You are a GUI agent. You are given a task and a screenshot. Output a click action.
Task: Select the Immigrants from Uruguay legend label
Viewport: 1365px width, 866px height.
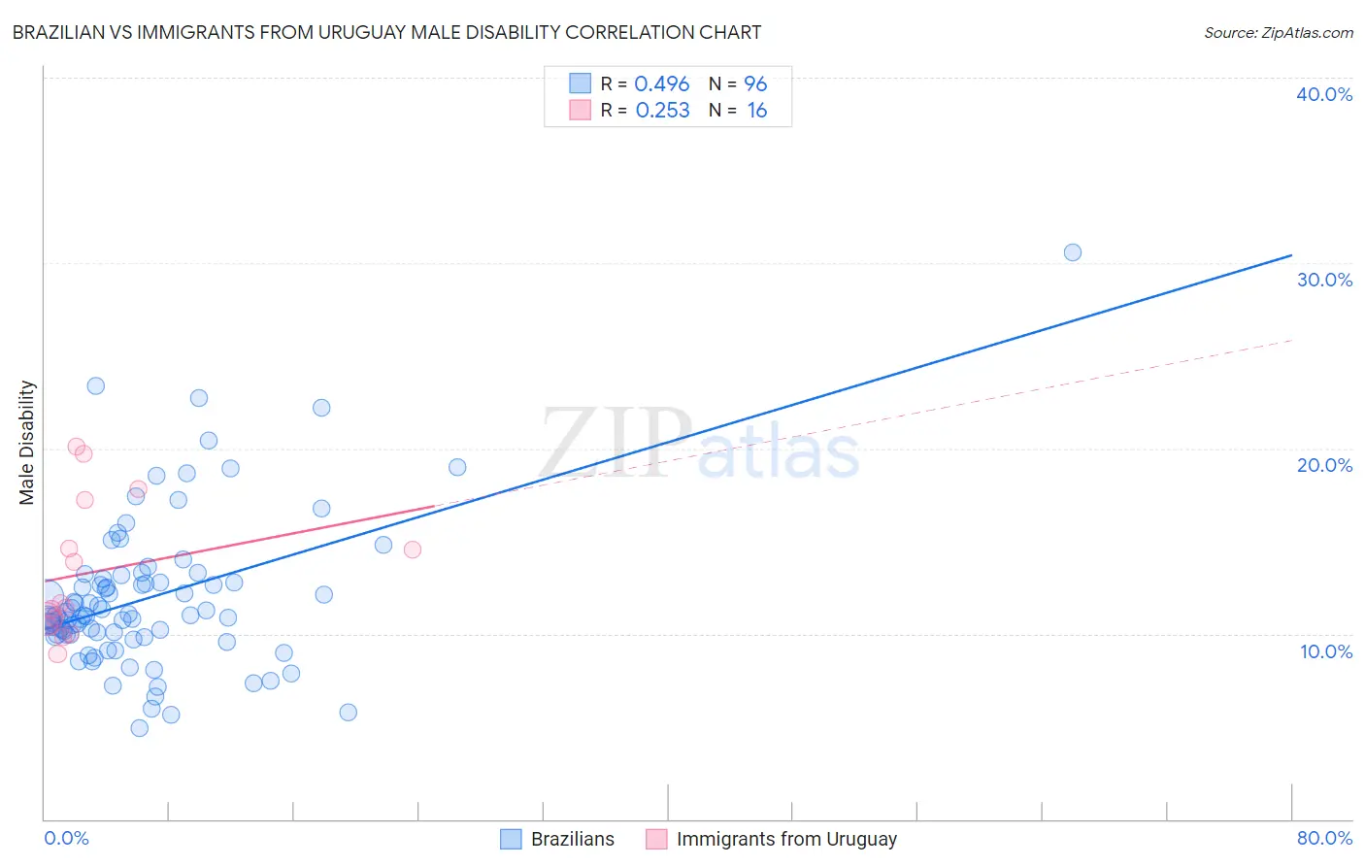(x=786, y=840)
